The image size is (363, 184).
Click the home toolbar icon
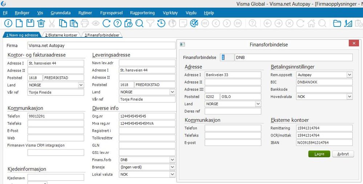[311, 23]
